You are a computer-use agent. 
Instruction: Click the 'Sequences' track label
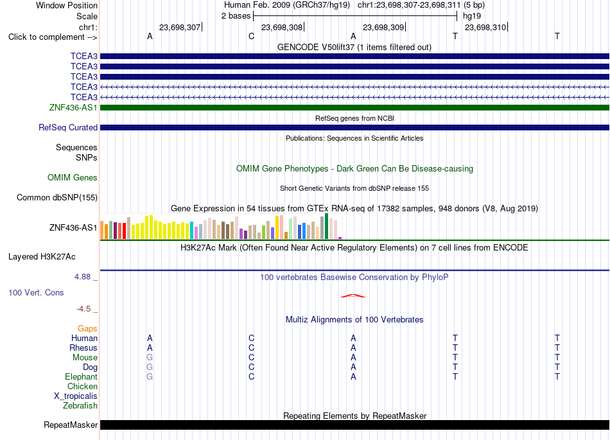[x=76, y=148]
